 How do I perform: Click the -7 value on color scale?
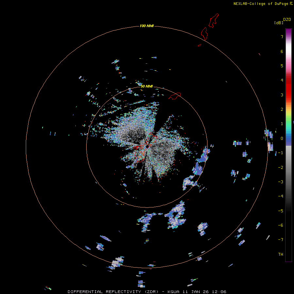pos(281,240)
